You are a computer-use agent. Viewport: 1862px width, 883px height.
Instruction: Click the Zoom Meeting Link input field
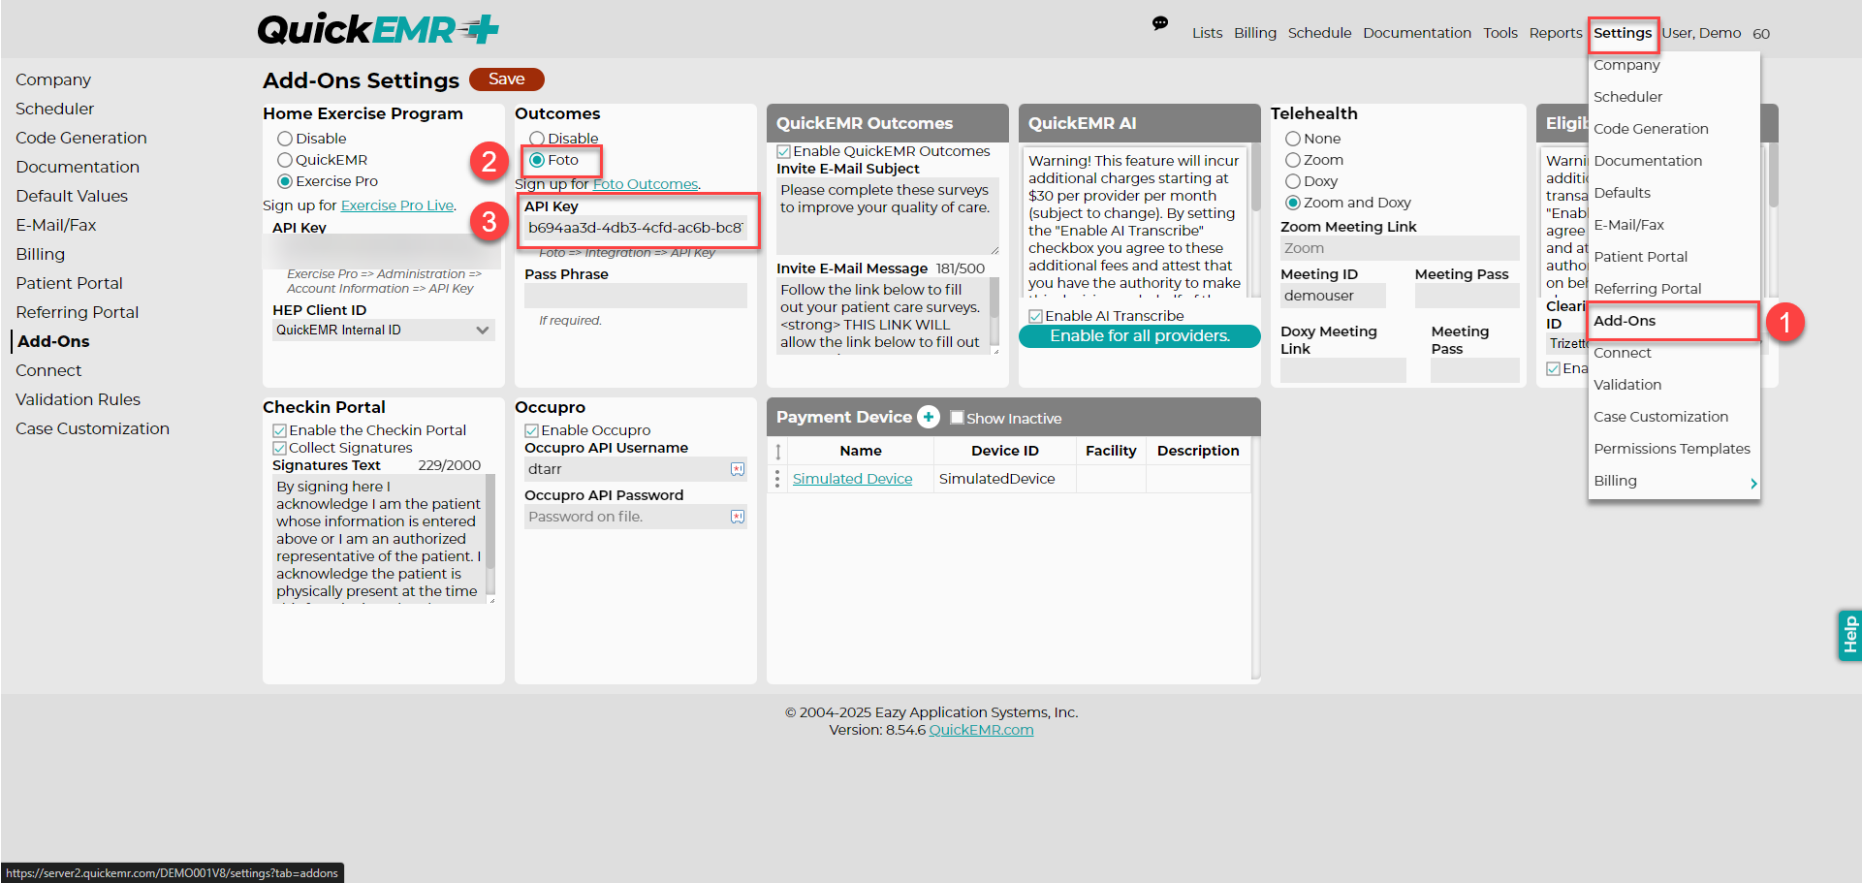click(1400, 248)
